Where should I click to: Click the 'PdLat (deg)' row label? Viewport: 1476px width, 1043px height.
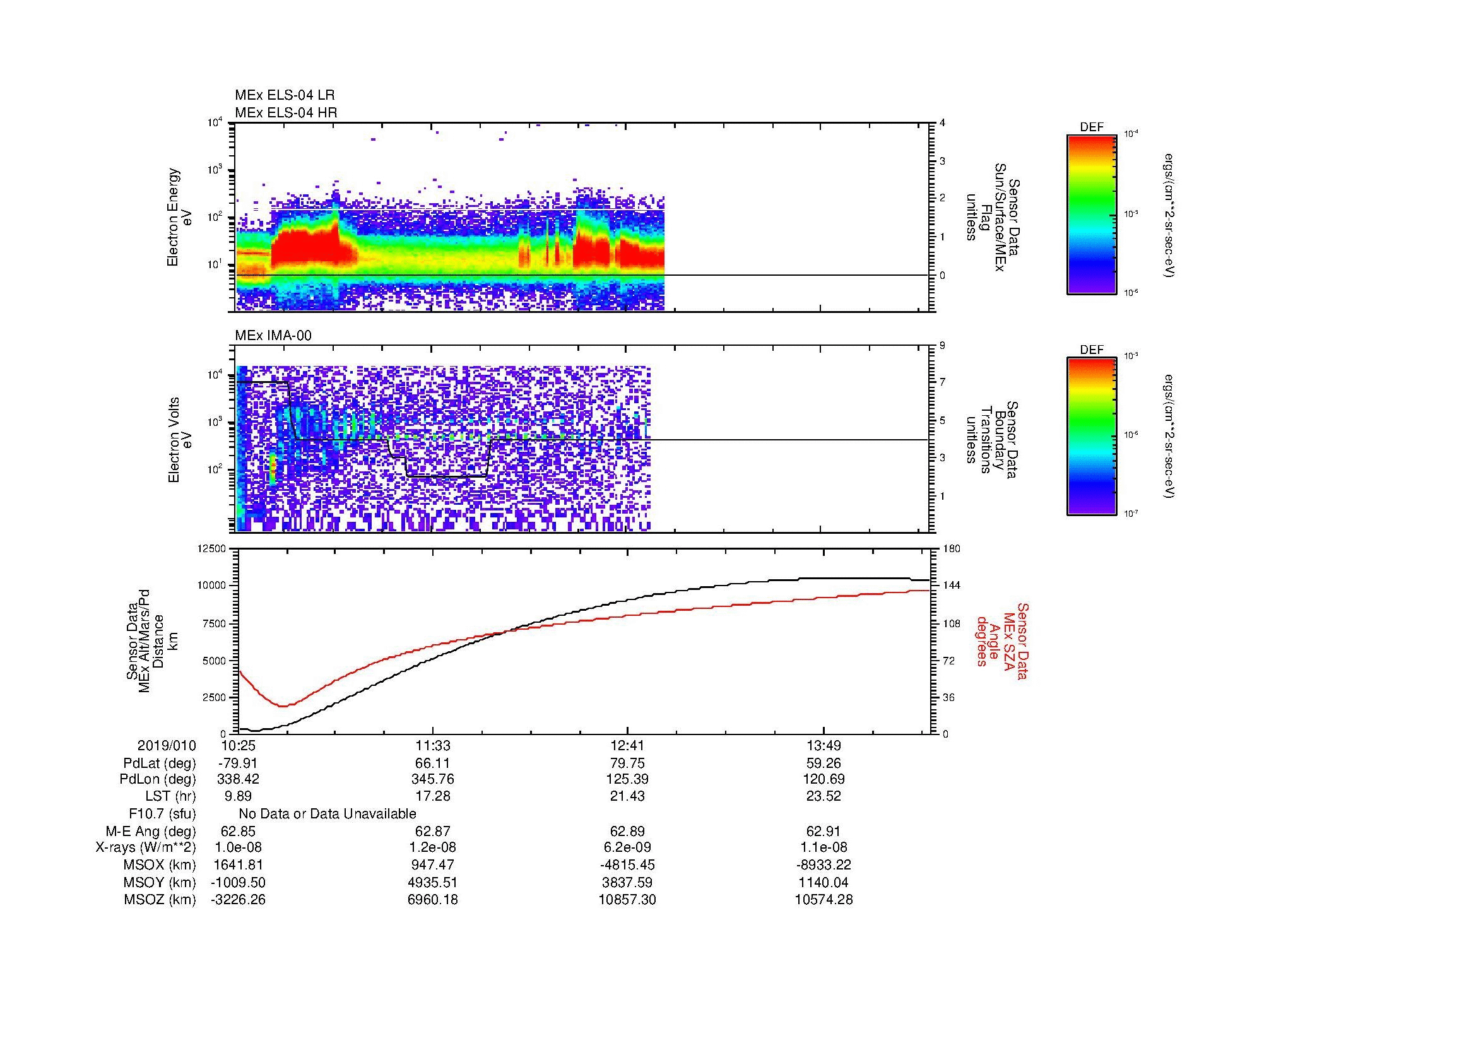pos(160,763)
